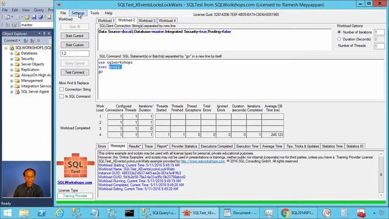Viewport: 389px width, 219px height.
Task: Open master database combo box
Action: point(36,25)
